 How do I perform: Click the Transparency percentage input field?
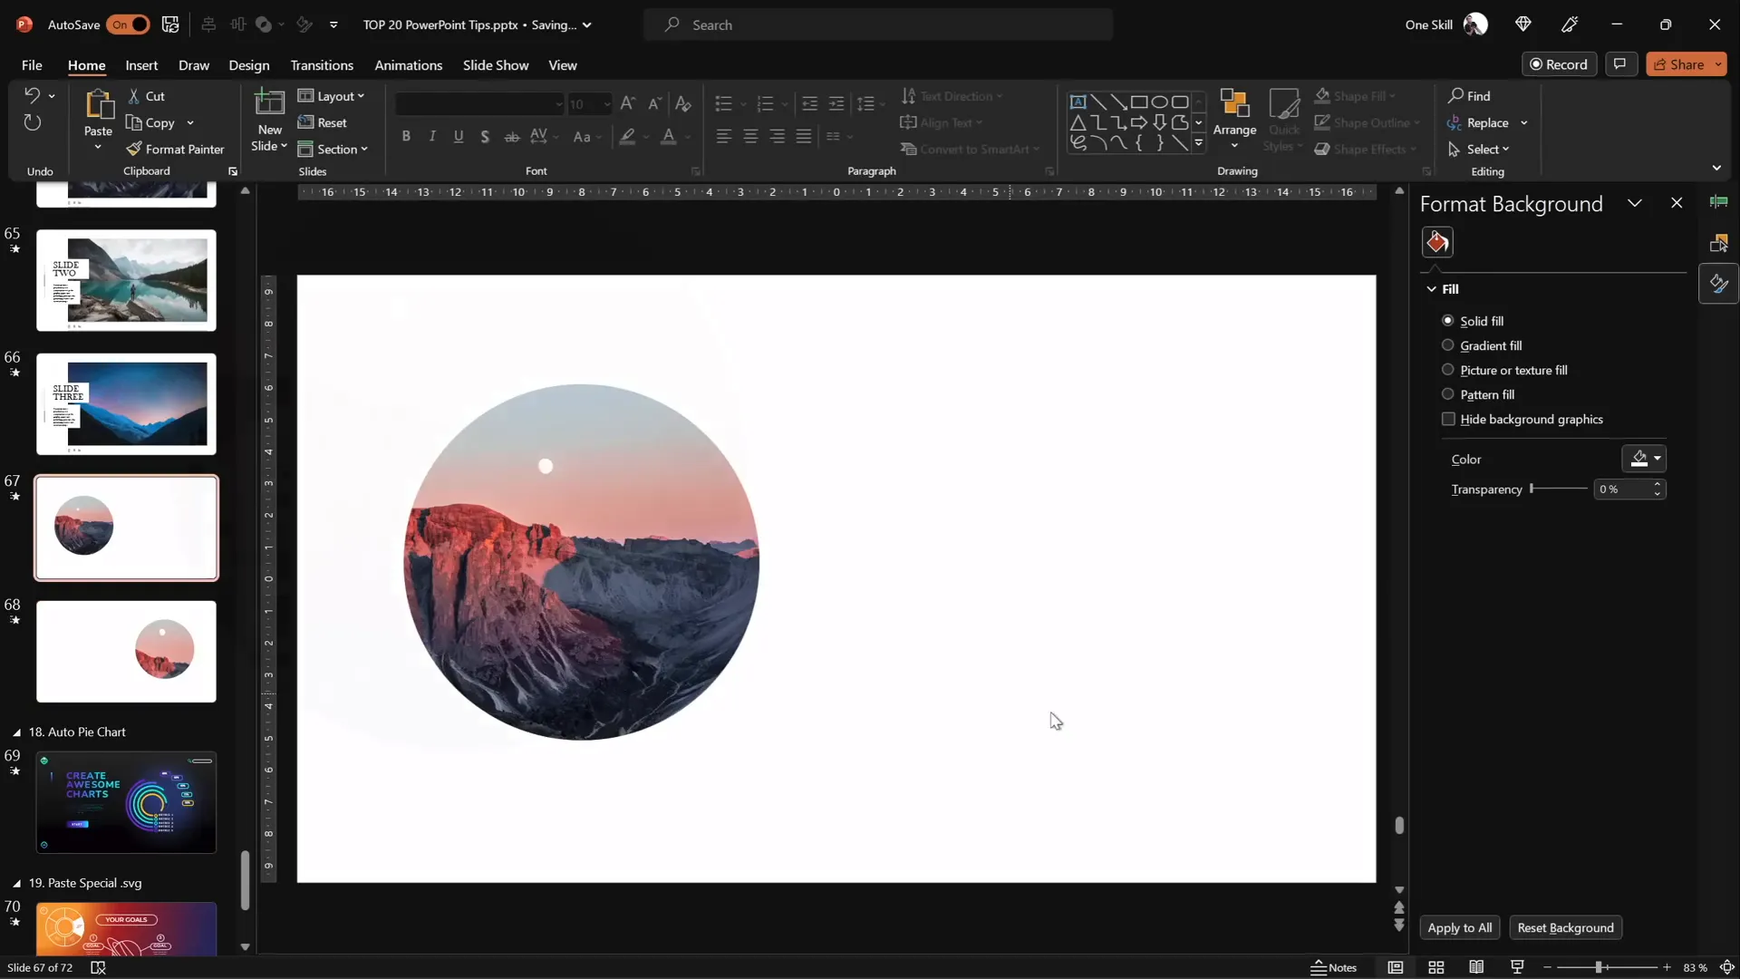(1622, 489)
